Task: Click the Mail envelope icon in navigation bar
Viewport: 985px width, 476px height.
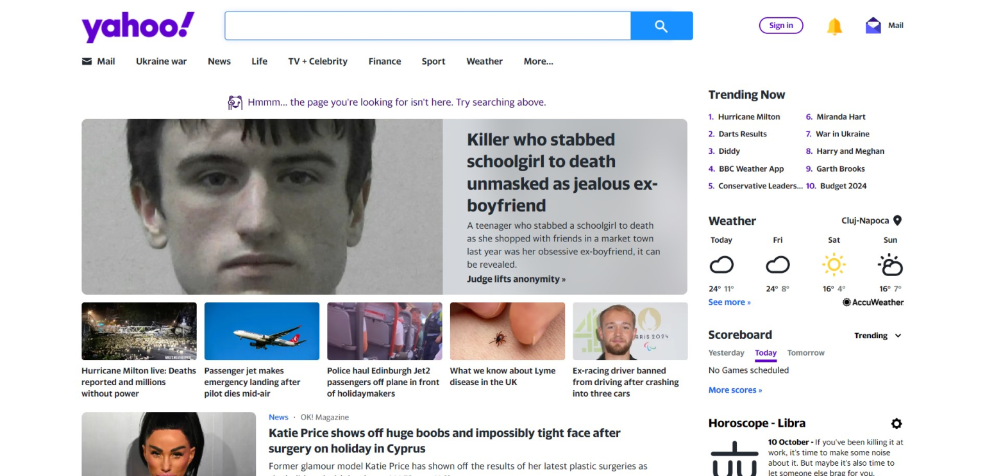Action: click(x=87, y=62)
